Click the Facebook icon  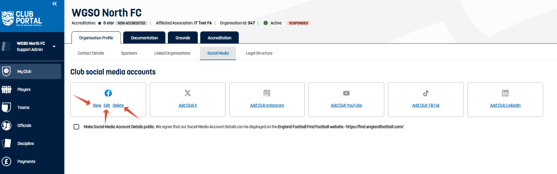tap(108, 93)
